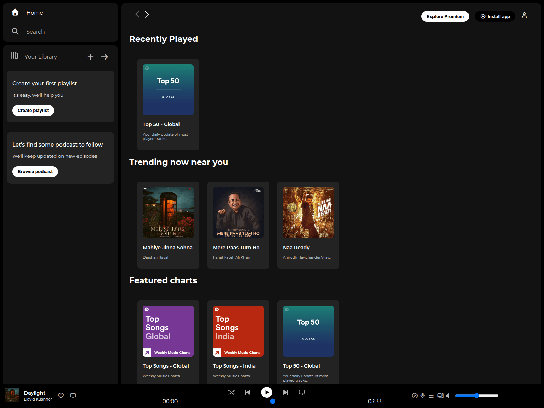The image size is (544, 408).
Task: Click the Home house icon
Action: click(x=15, y=13)
